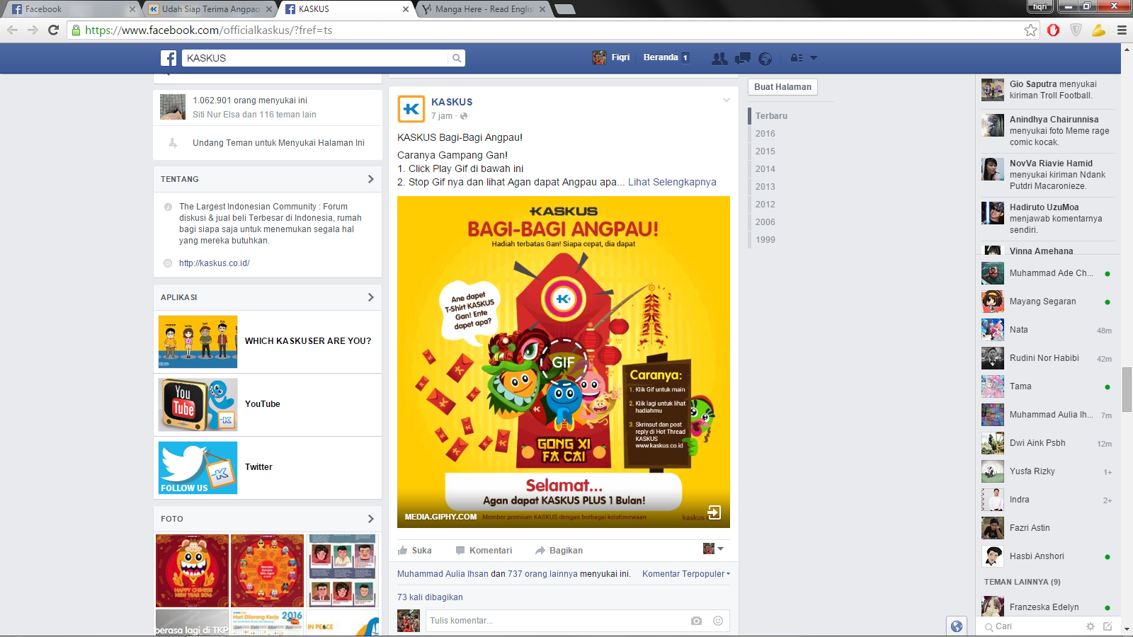Open chat with Mayang Segaran
Viewport: 1133px width, 637px height.
pos(1047,302)
